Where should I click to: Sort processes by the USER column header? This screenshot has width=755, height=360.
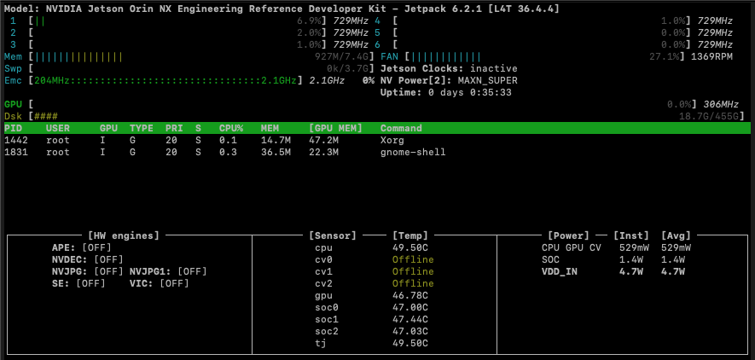point(58,128)
